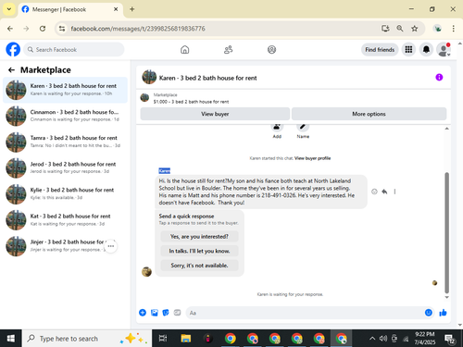Open the notifications bell
The height and width of the screenshot is (347, 463).
point(426,49)
